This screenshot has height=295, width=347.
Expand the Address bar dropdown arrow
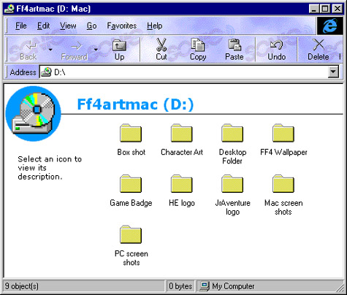pos(333,72)
